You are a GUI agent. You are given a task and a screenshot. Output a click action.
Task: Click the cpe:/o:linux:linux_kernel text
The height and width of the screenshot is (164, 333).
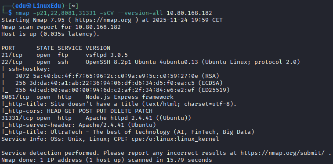tap(175, 139)
